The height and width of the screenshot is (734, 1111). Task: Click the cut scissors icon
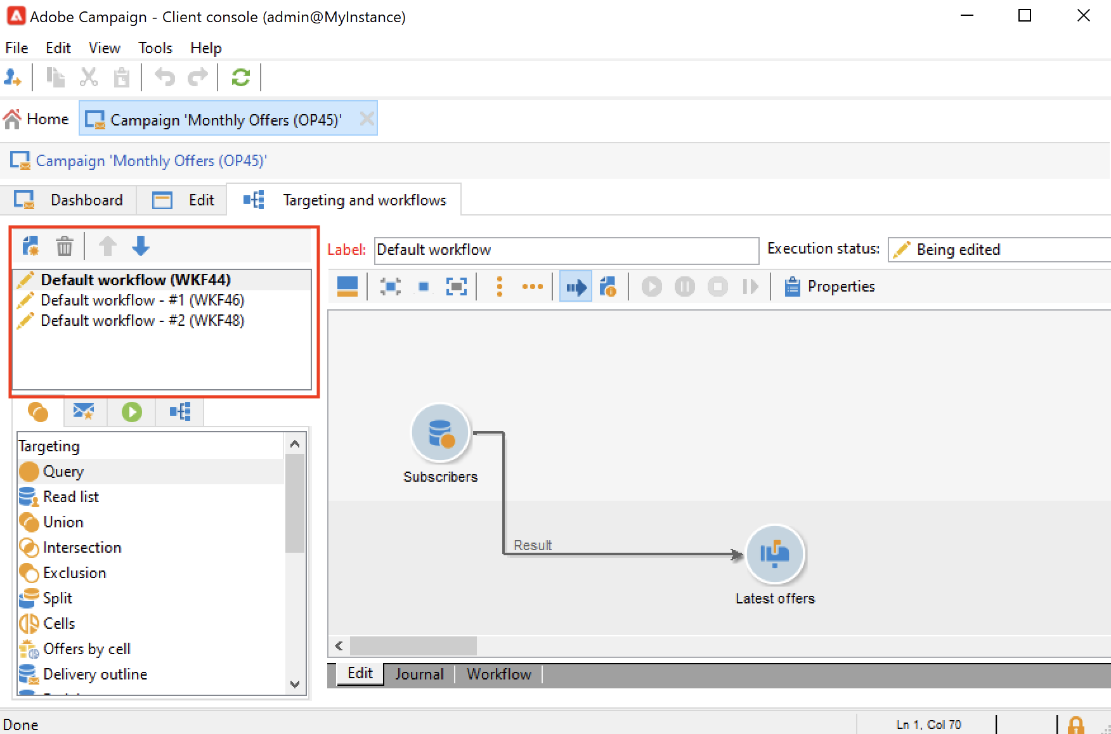(89, 77)
